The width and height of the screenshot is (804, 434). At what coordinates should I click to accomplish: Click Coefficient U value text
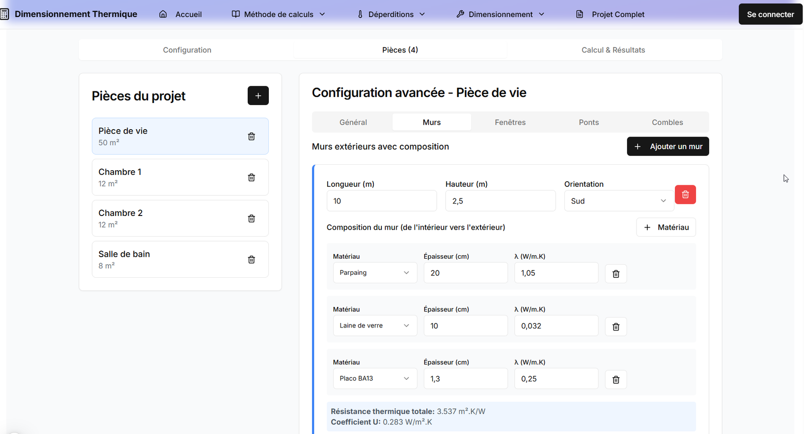(381, 422)
